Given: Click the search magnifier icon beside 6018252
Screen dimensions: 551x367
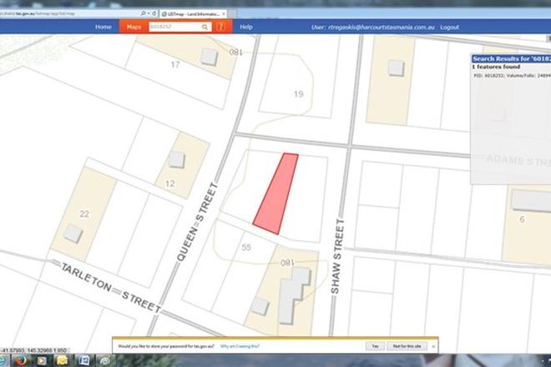Looking at the screenshot, I should 204,28.
